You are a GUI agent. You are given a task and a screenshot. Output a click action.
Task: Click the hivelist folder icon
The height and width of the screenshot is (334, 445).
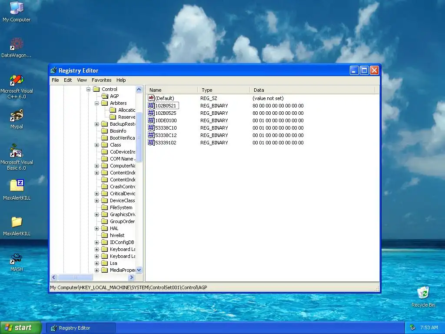point(105,235)
